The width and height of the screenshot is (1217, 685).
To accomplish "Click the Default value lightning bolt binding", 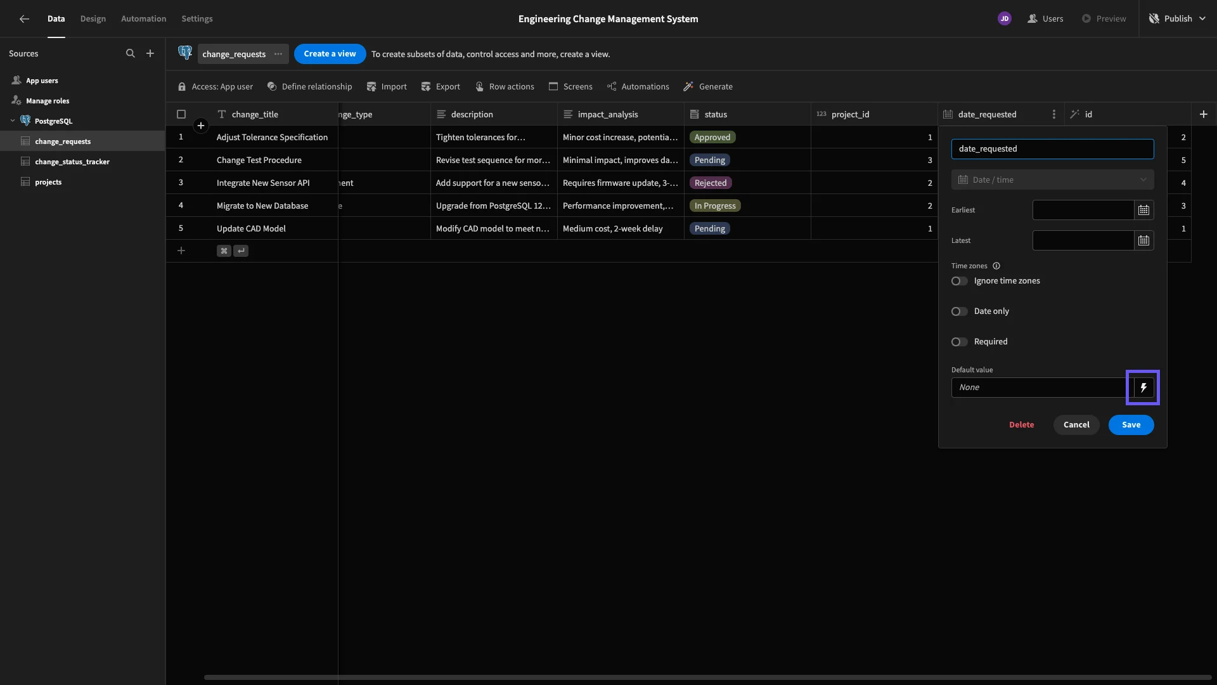I will pyautogui.click(x=1143, y=388).
